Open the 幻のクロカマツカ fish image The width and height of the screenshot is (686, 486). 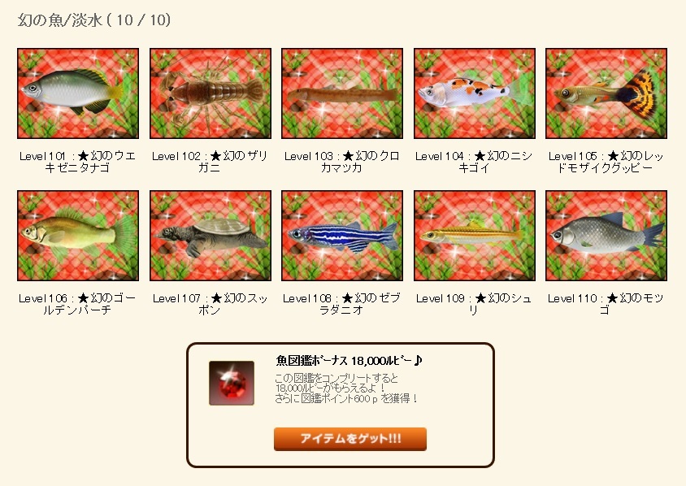pos(342,93)
